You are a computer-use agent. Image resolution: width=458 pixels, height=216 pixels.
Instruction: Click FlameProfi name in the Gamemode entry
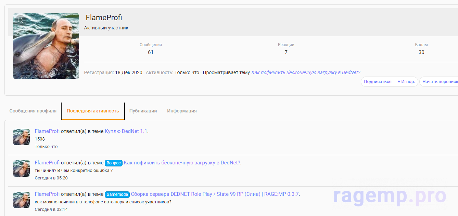[x=47, y=194]
